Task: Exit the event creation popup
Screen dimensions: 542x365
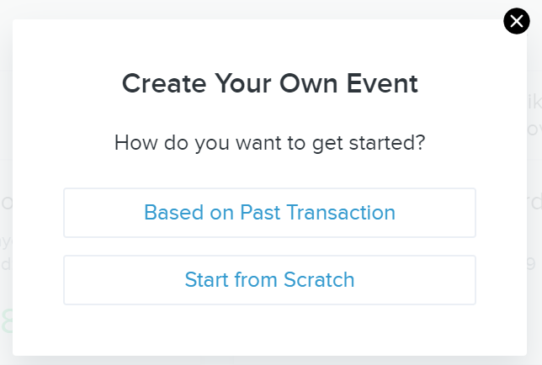Action: (516, 21)
